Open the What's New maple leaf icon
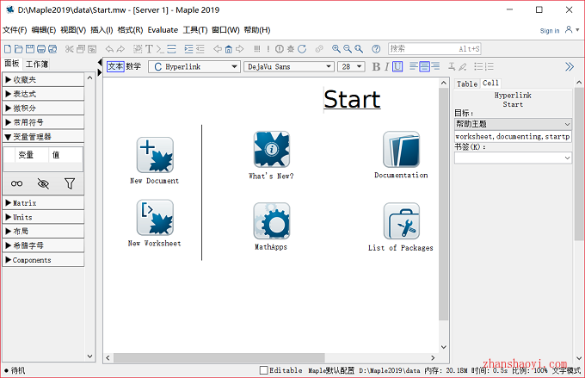Viewport: 585px width, 378px height. pyautogui.click(x=272, y=149)
